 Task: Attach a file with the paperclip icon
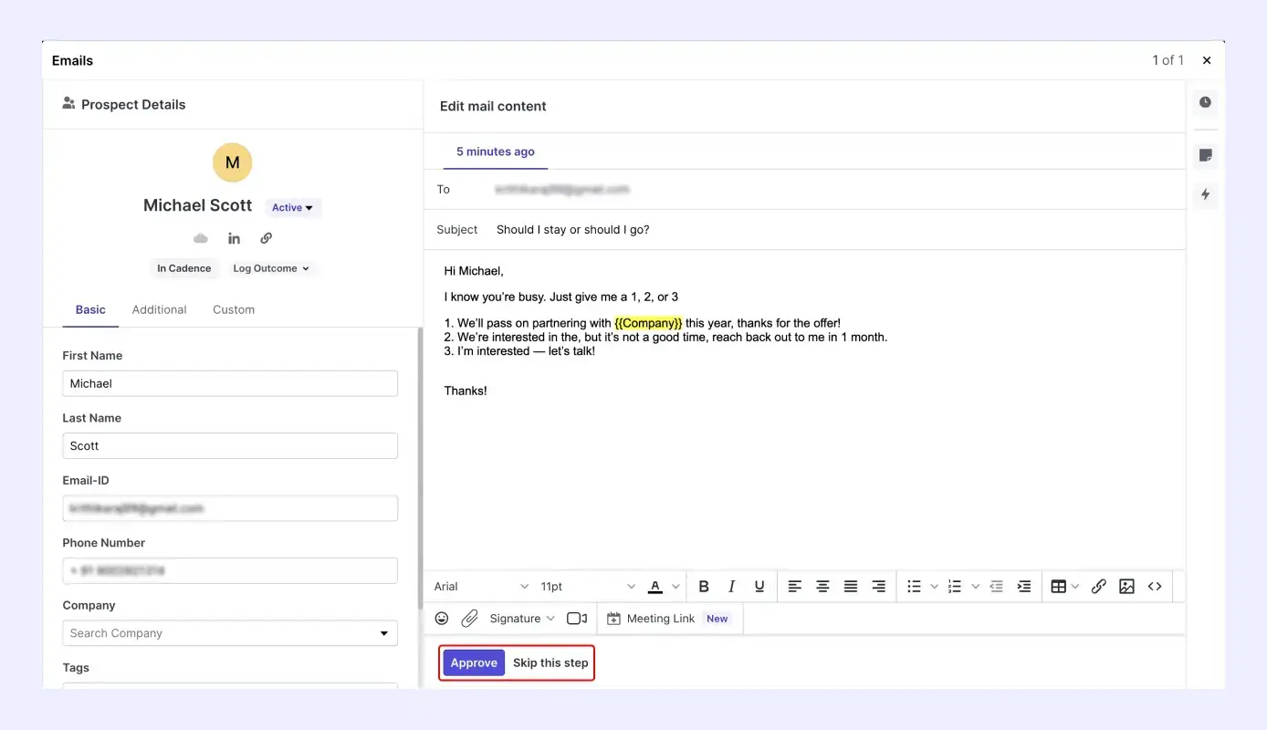(x=469, y=619)
